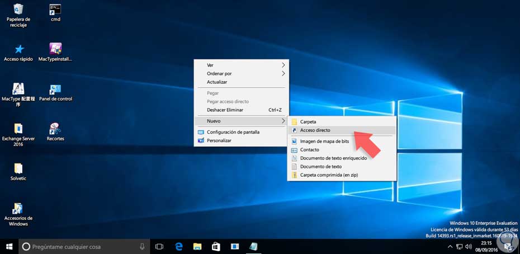The width and height of the screenshot is (520, 254).
Task: Create new plain Documento de texto
Action: (342, 166)
